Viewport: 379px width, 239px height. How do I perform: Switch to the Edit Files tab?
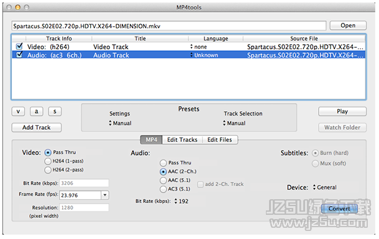(x=219, y=140)
